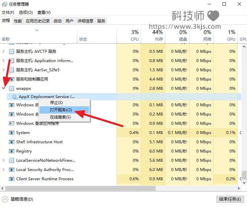The image size is (247, 207).
Task: Select the Shell Infrastructure Host row
Action: [x=121, y=142]
